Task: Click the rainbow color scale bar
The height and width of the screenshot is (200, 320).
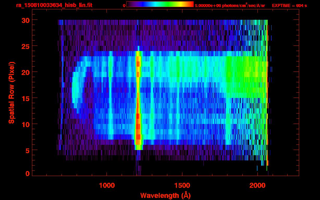Action: (x=160, y=4)
